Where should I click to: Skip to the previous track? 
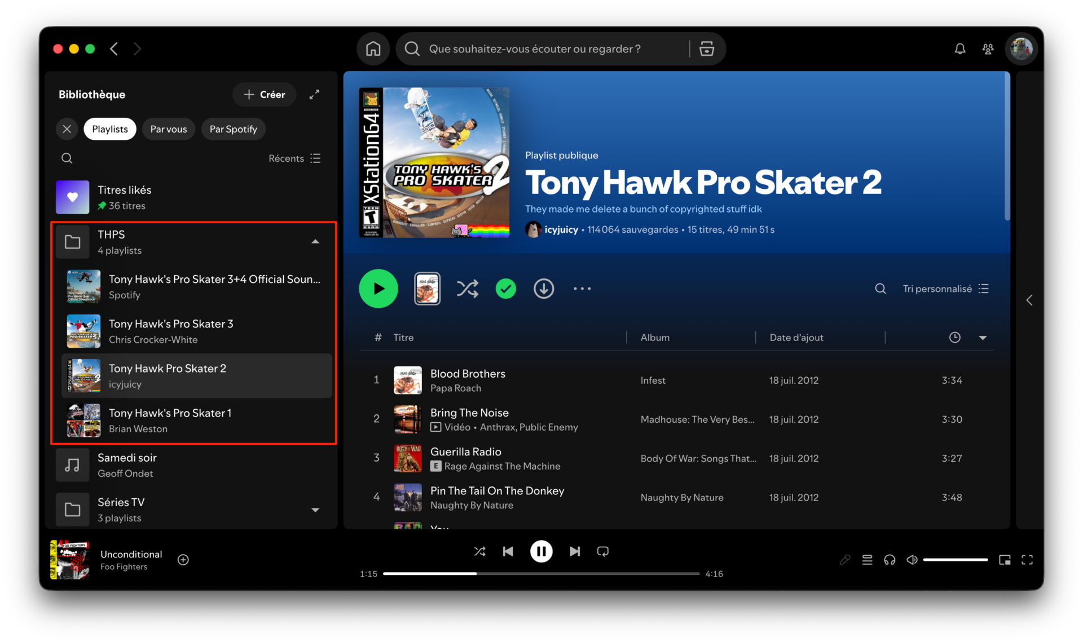[x=508, y=551]
